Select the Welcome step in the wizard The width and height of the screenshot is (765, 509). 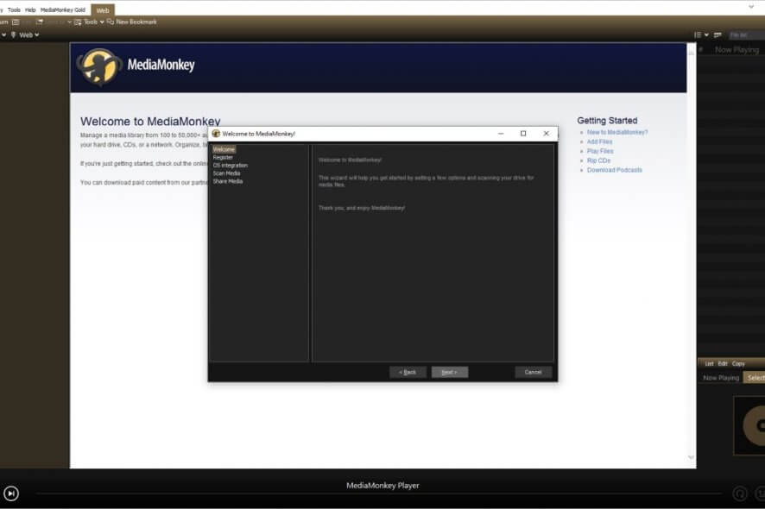[x=224, y=149]
